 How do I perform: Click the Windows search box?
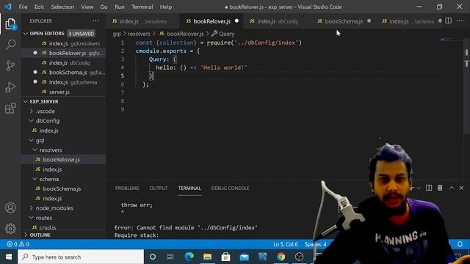tap(81, 257)
